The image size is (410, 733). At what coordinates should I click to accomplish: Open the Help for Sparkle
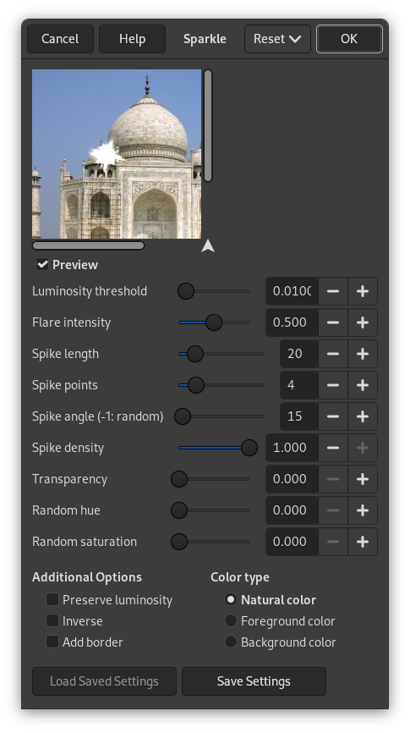[132, 39]
